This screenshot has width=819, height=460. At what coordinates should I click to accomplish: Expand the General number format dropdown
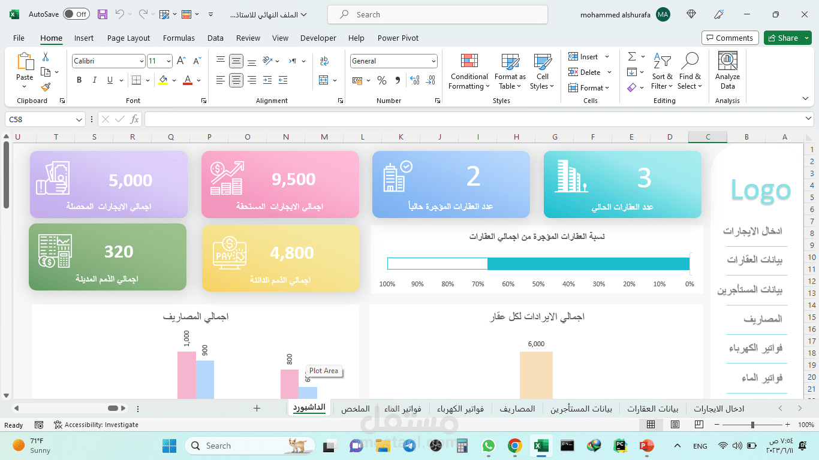(x=433, y=60)
